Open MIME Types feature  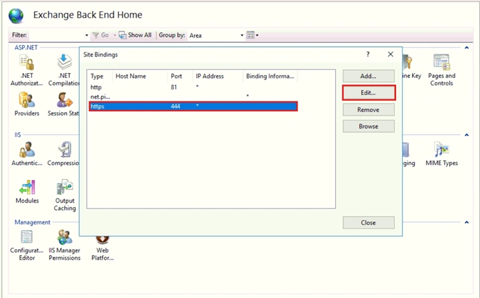pos(442,154)
